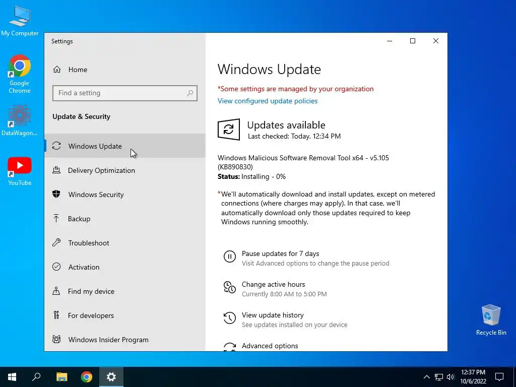This screenshot has width=516, height=387.
Task: Click the Backup upload arrow icon
Action: point(56,218)
